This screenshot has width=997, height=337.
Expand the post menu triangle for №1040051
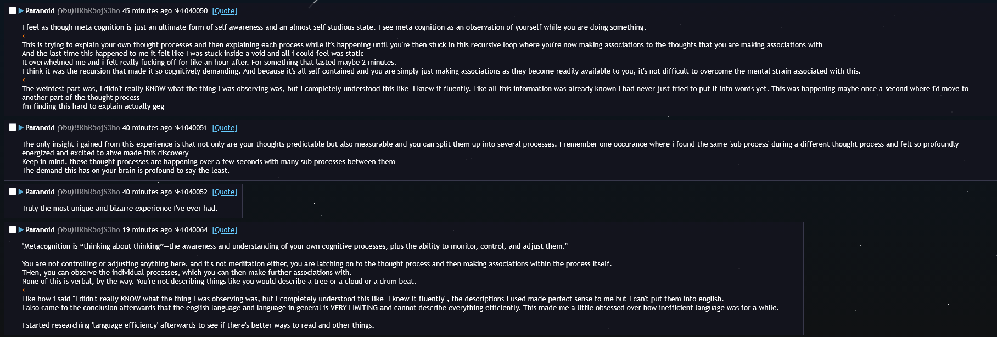21,127
